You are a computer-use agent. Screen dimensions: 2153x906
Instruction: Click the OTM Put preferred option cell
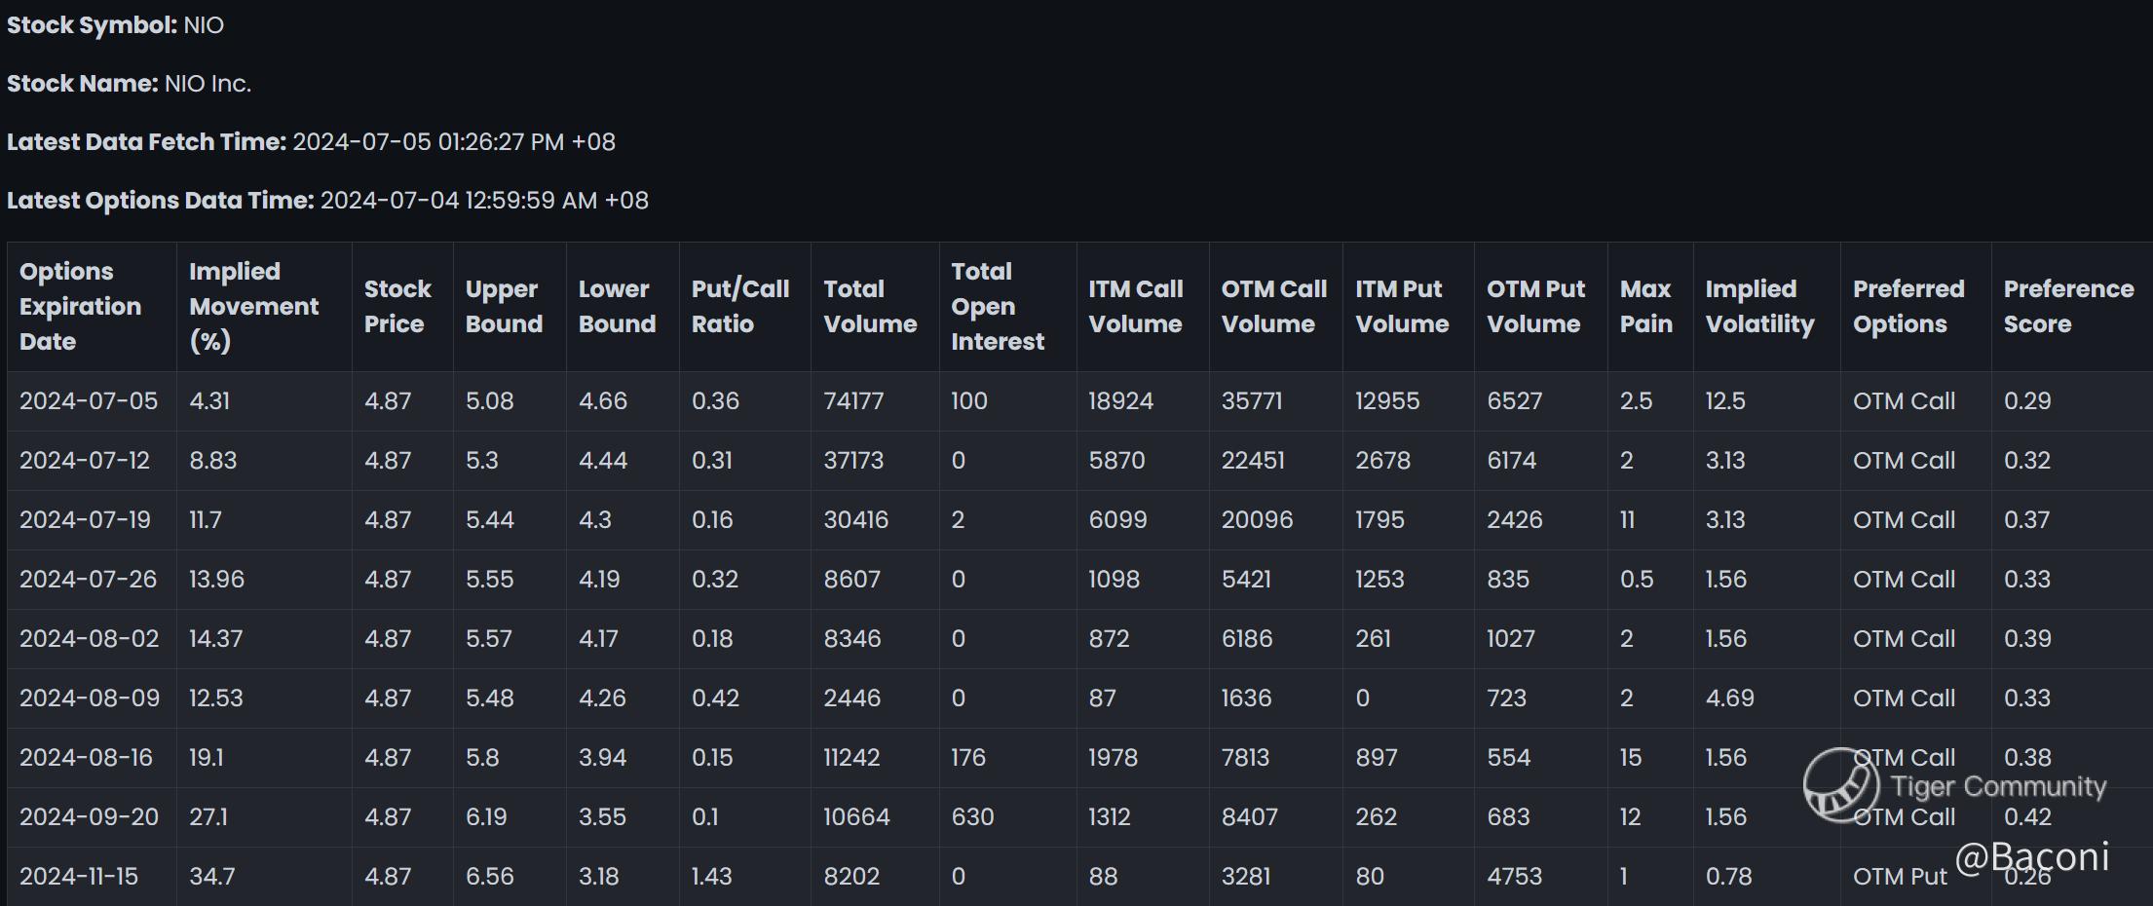pos(1899,876)
